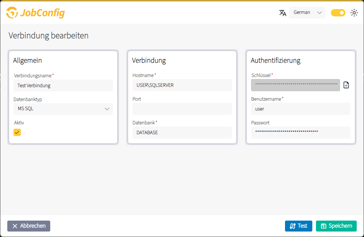Edit the Datenbank field
This screenshot has height=237, width=364.
(x=182, y=133)
